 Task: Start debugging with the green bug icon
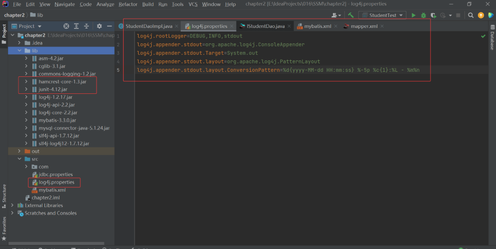[423, 15]
